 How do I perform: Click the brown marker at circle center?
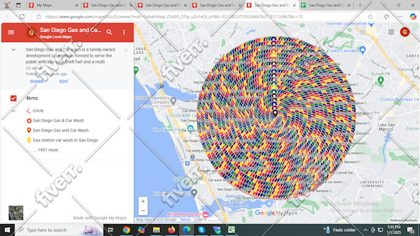[275, 113]
